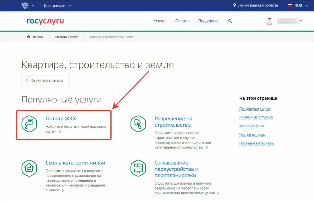Click the 'Популярные услуги' section heading
Image resolution: width=314 pixels, height=201 pixels.
[x=61, y=100]
